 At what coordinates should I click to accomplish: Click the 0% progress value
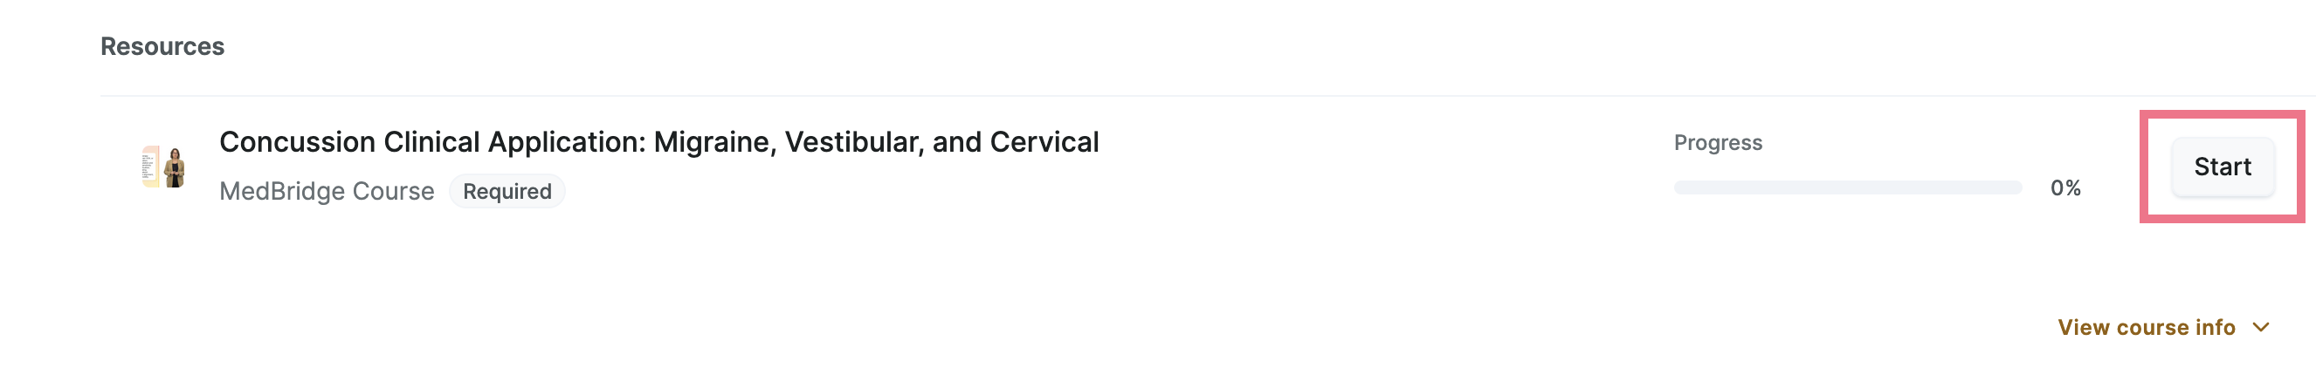pos(2065,187)
